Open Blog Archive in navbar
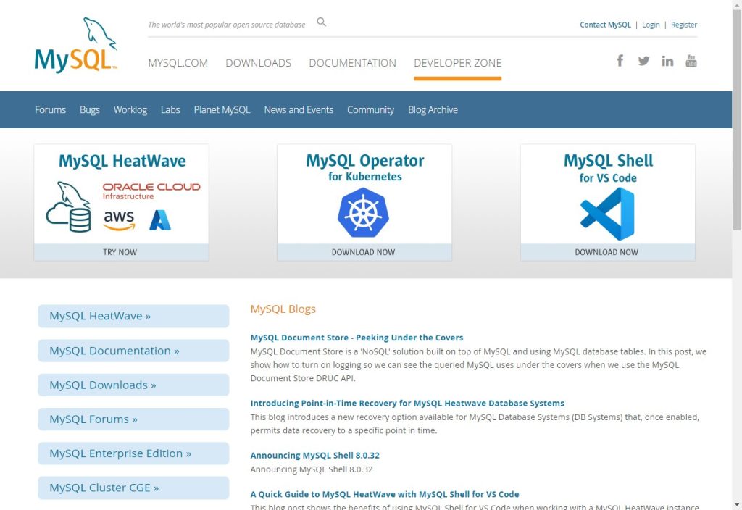742x510 pixels. 433,110
